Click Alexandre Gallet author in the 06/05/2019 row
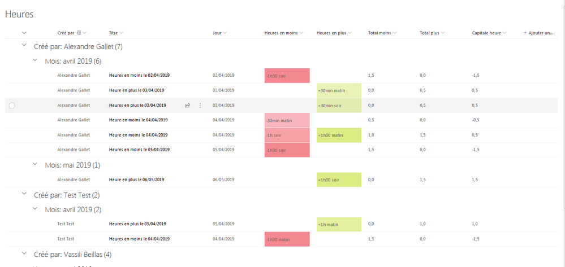The image size is (565, 267). click(x=74, y=180)
